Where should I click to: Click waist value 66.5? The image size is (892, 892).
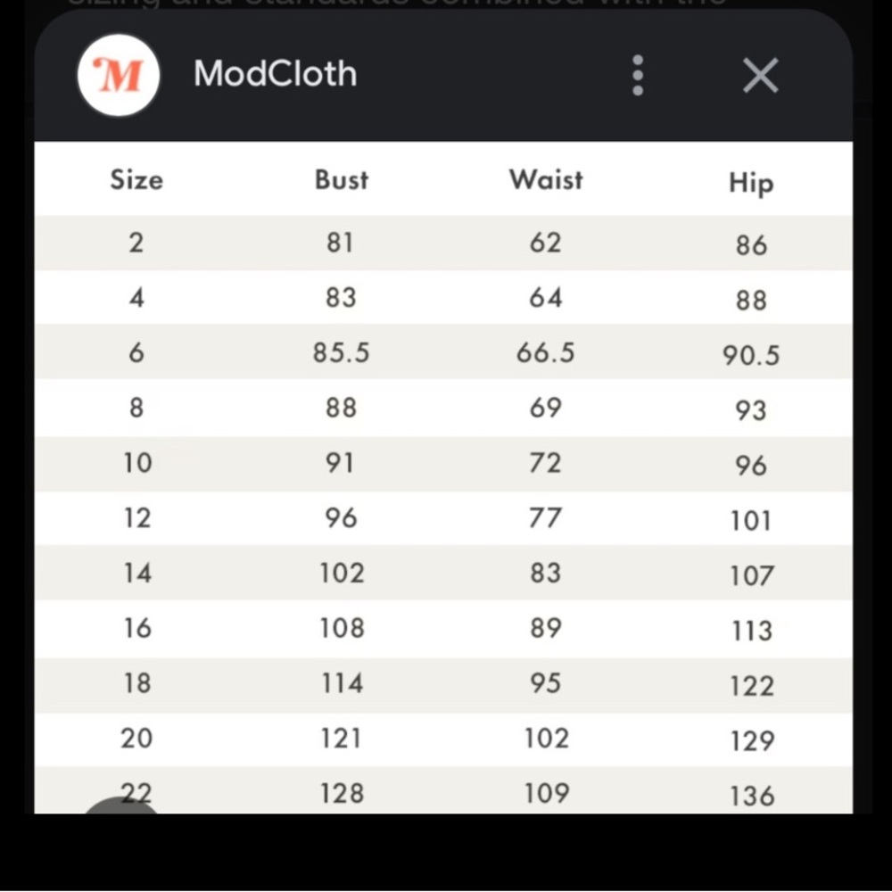(546, 353)
